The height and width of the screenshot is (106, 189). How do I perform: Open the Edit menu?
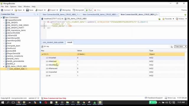click(7, 6)
